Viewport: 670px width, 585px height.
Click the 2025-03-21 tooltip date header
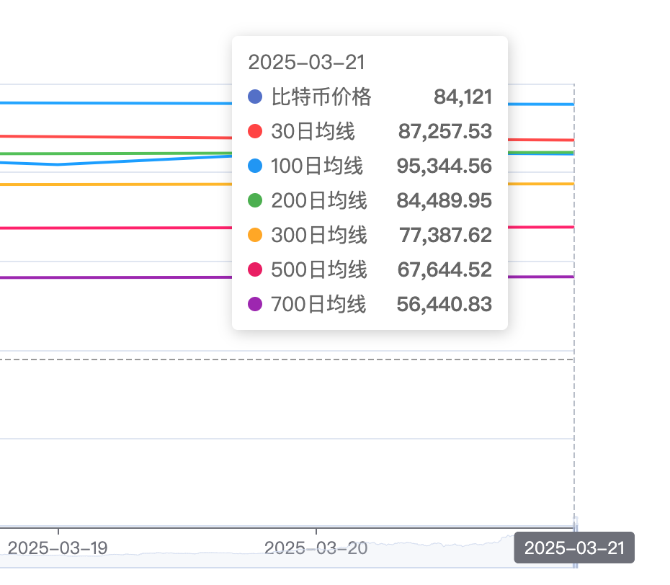pyautogui.click(x=306, y=63)
